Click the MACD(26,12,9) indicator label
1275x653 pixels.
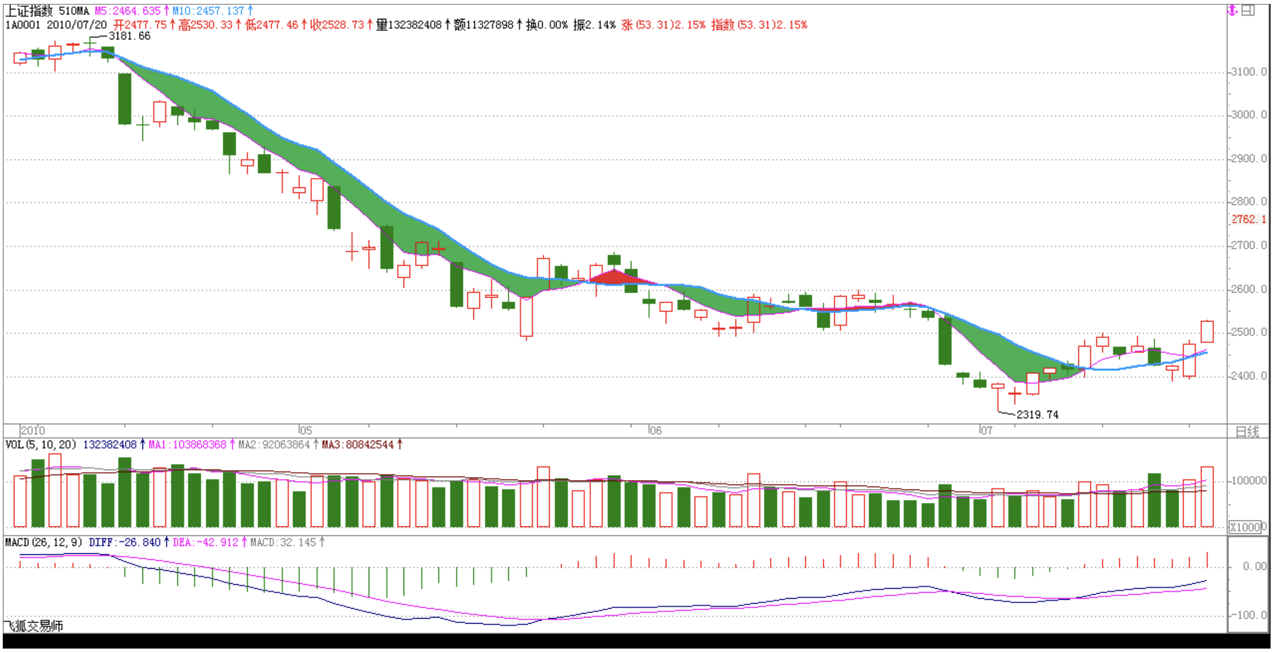44,542
